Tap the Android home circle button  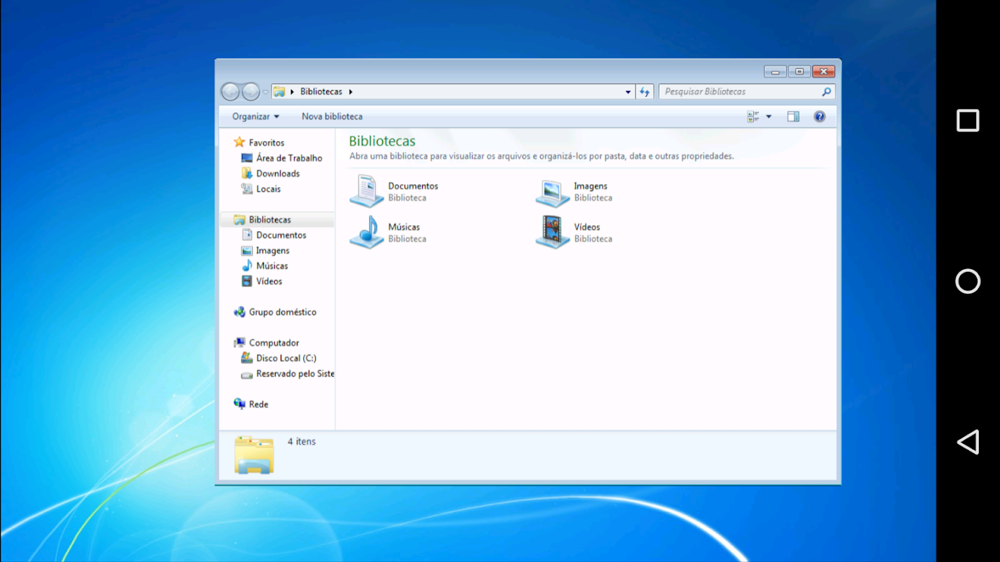click(x=968, y=281)
